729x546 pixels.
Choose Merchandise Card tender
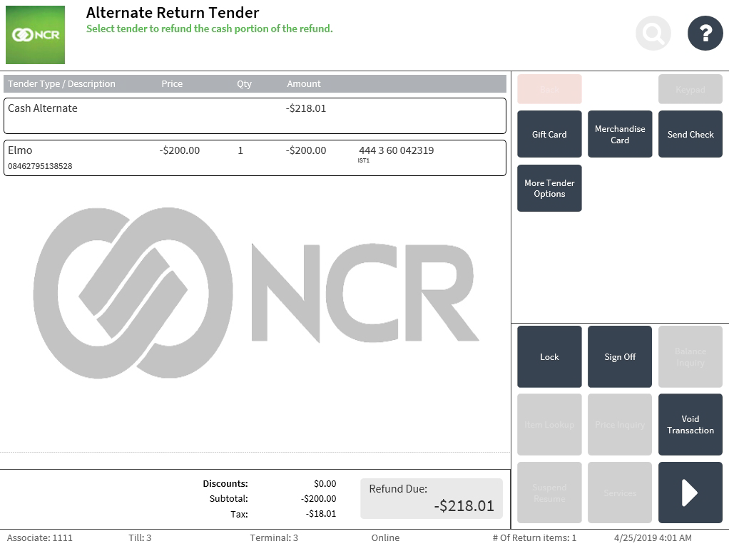(x=620, y=134)
